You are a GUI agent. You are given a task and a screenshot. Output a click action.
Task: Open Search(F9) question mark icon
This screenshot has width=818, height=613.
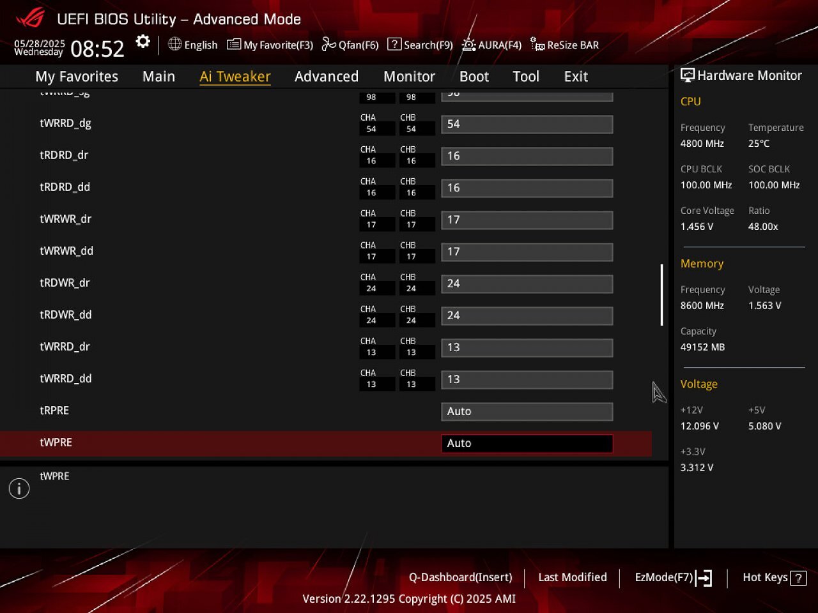tap(395, 44)
